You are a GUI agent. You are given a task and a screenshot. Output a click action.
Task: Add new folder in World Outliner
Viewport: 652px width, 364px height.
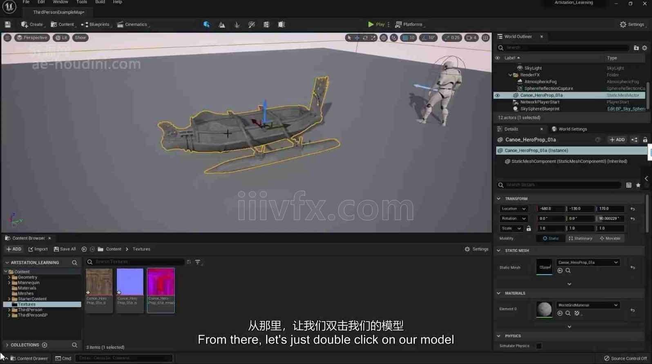coord(636,48)
